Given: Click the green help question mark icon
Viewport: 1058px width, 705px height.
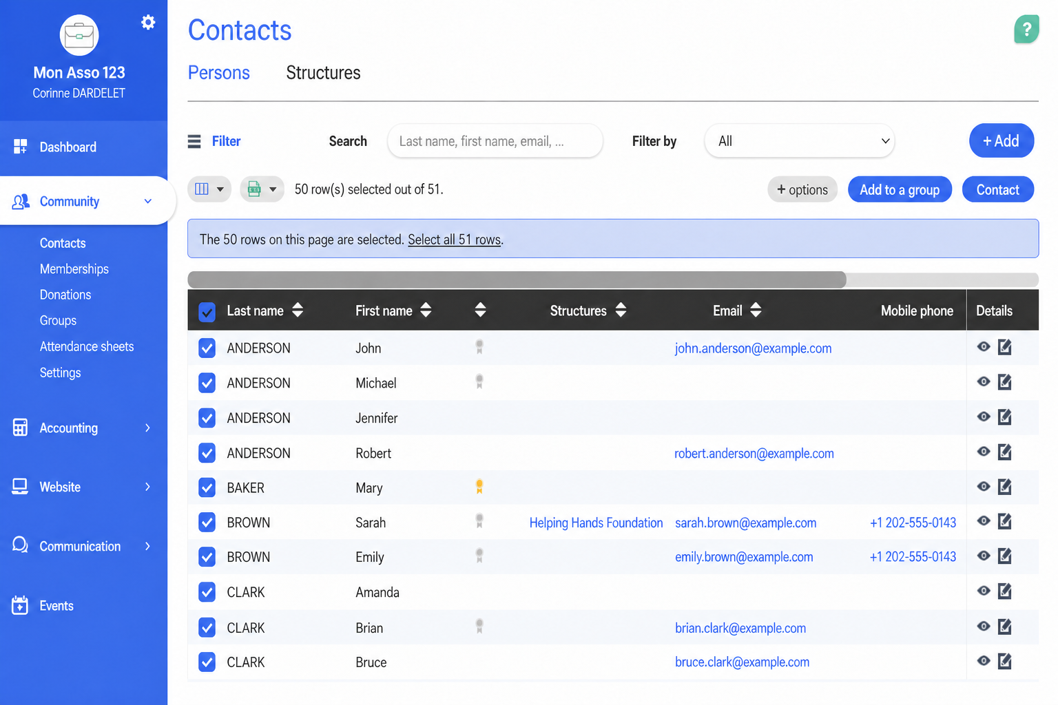Looking at the screenshot, I should point(1026,30).
